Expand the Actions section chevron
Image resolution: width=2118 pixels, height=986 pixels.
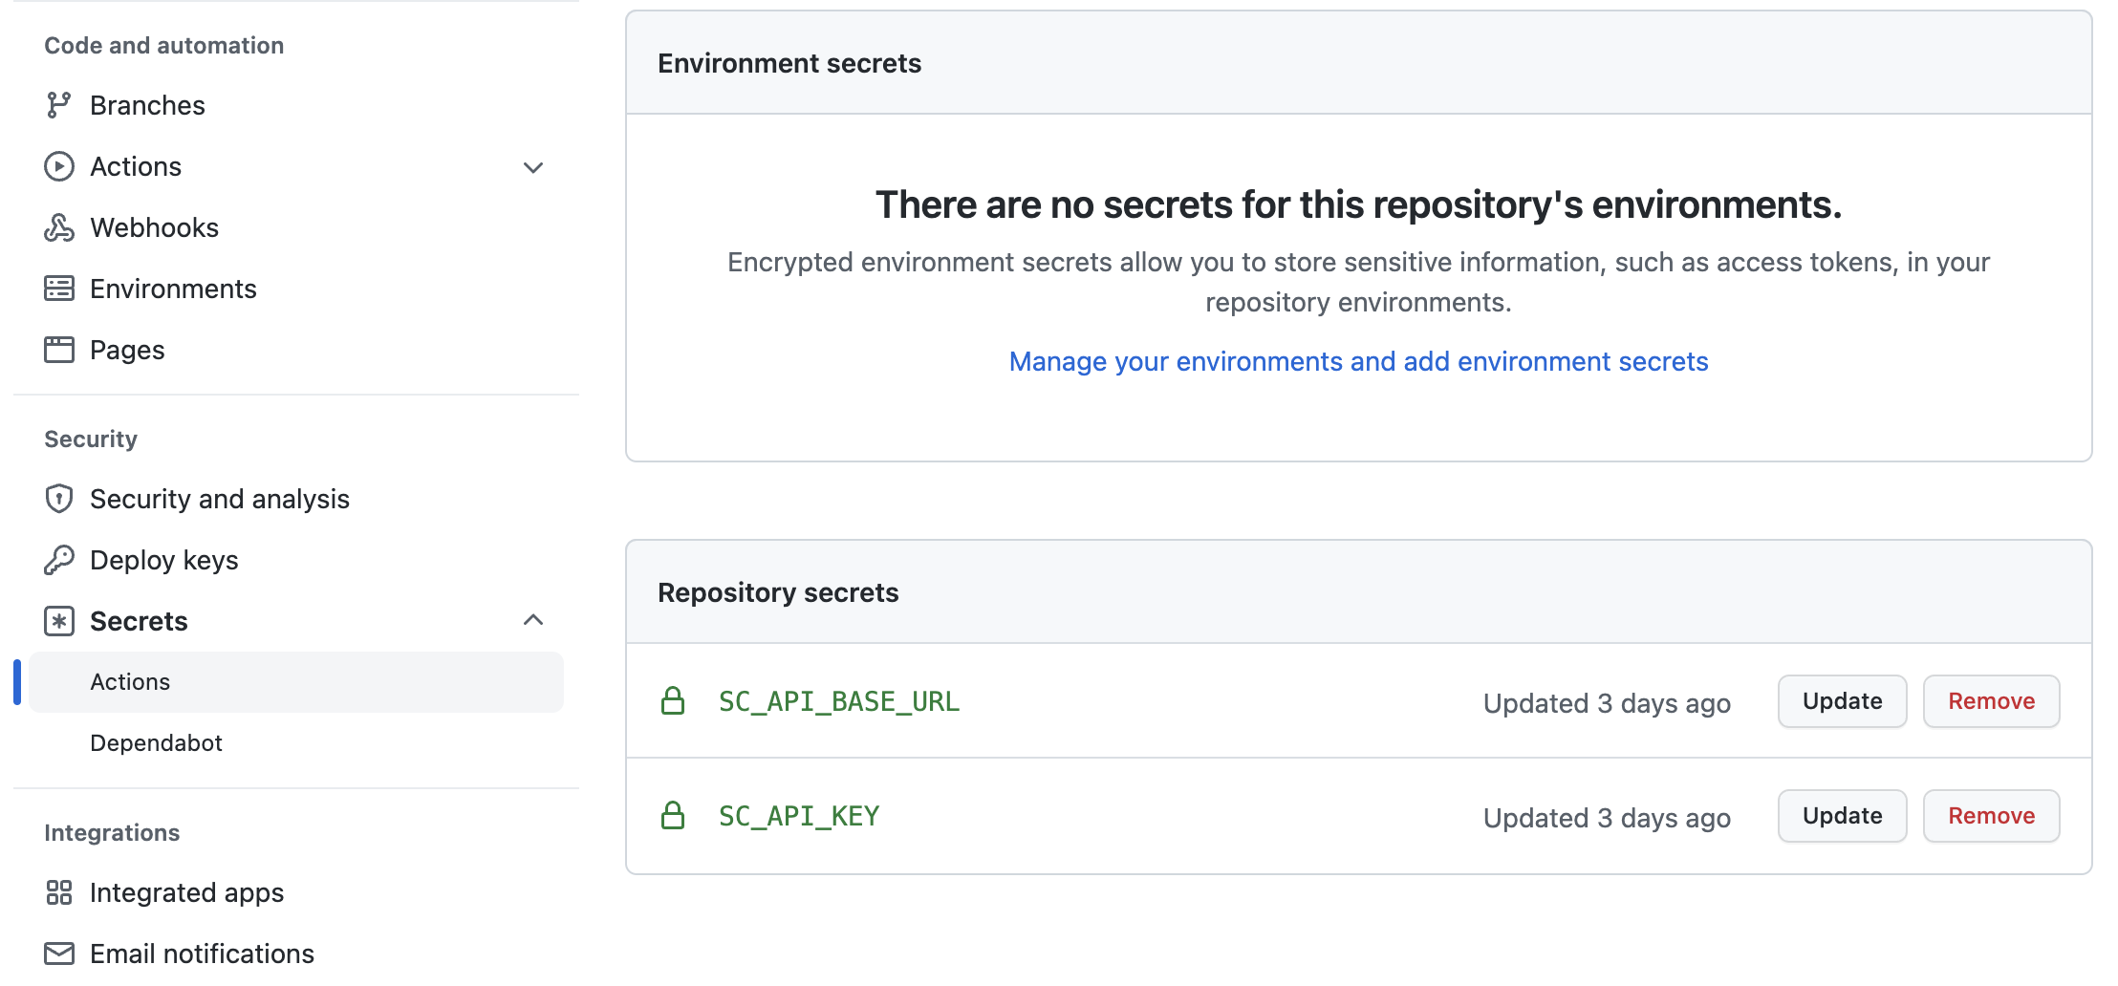click(533, 167)
